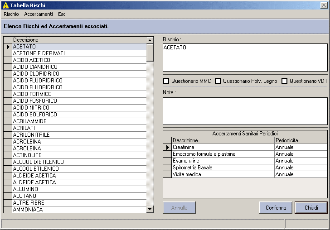Select the Spirometria Basale row
The width and height of the screenshot is (330, 230).
[249, 168]
